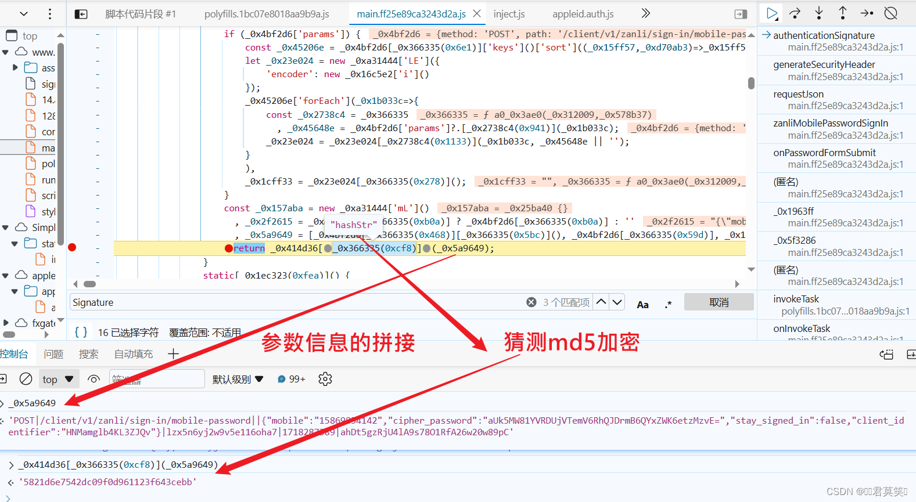Step out of current function
The height and width of the screenshot is (502, 916).
tap(843, 13)
